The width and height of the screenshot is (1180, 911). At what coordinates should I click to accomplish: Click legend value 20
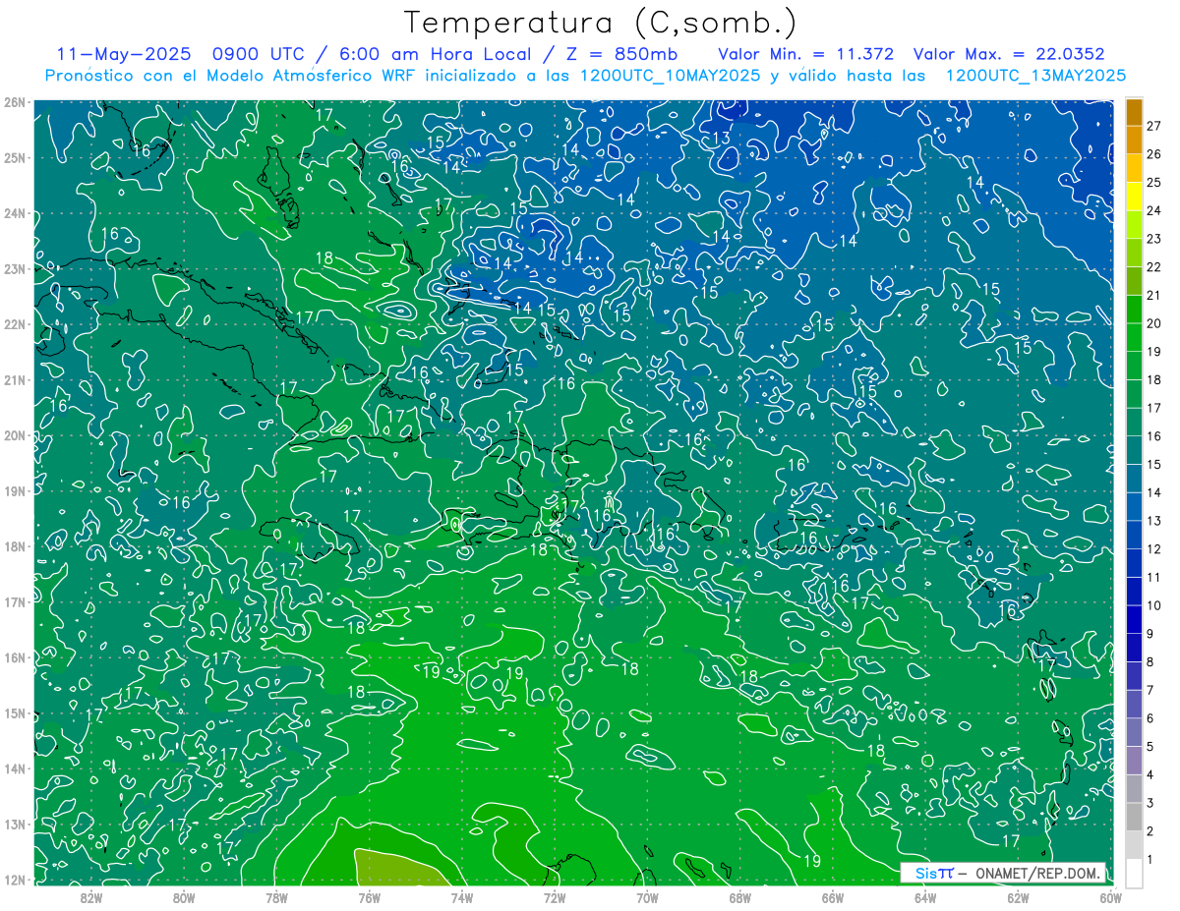pos(1153,323)
